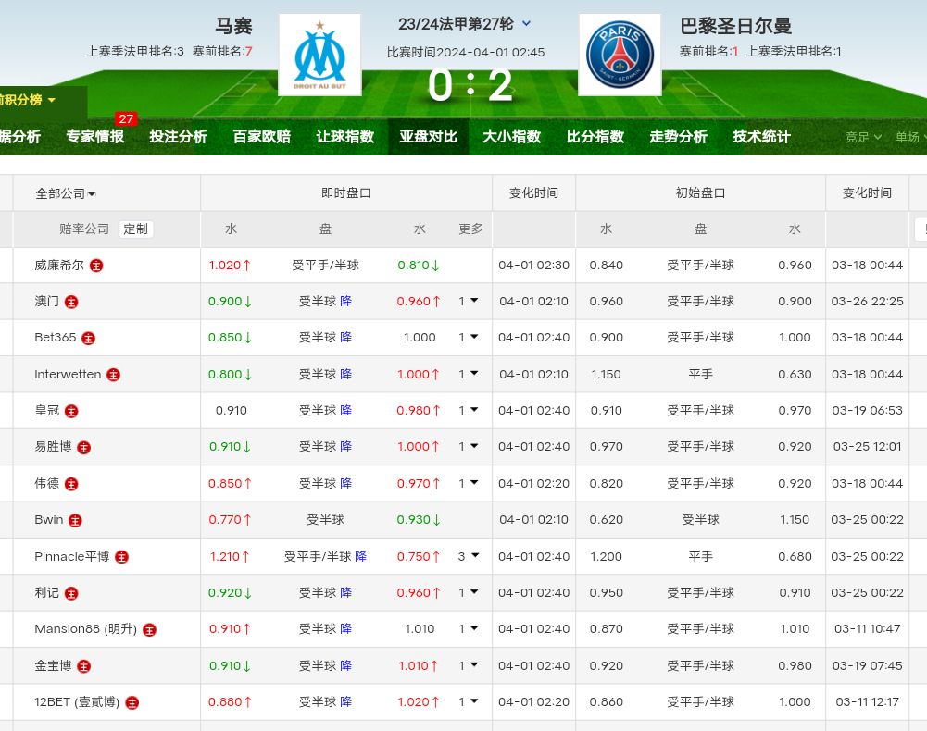Click the red 主 icon beside Bet365
The width and height of the screenshot is (927, 731).
point(89,338)
